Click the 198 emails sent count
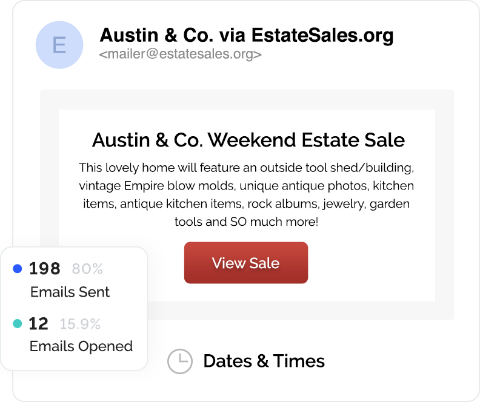 [x=45, y=269]
